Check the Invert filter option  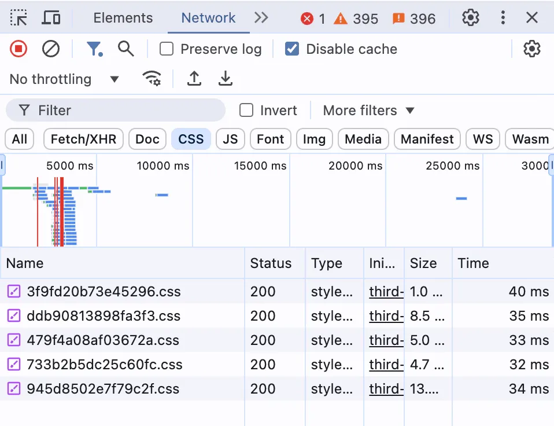pyautogui.click(x=246, y=110)
